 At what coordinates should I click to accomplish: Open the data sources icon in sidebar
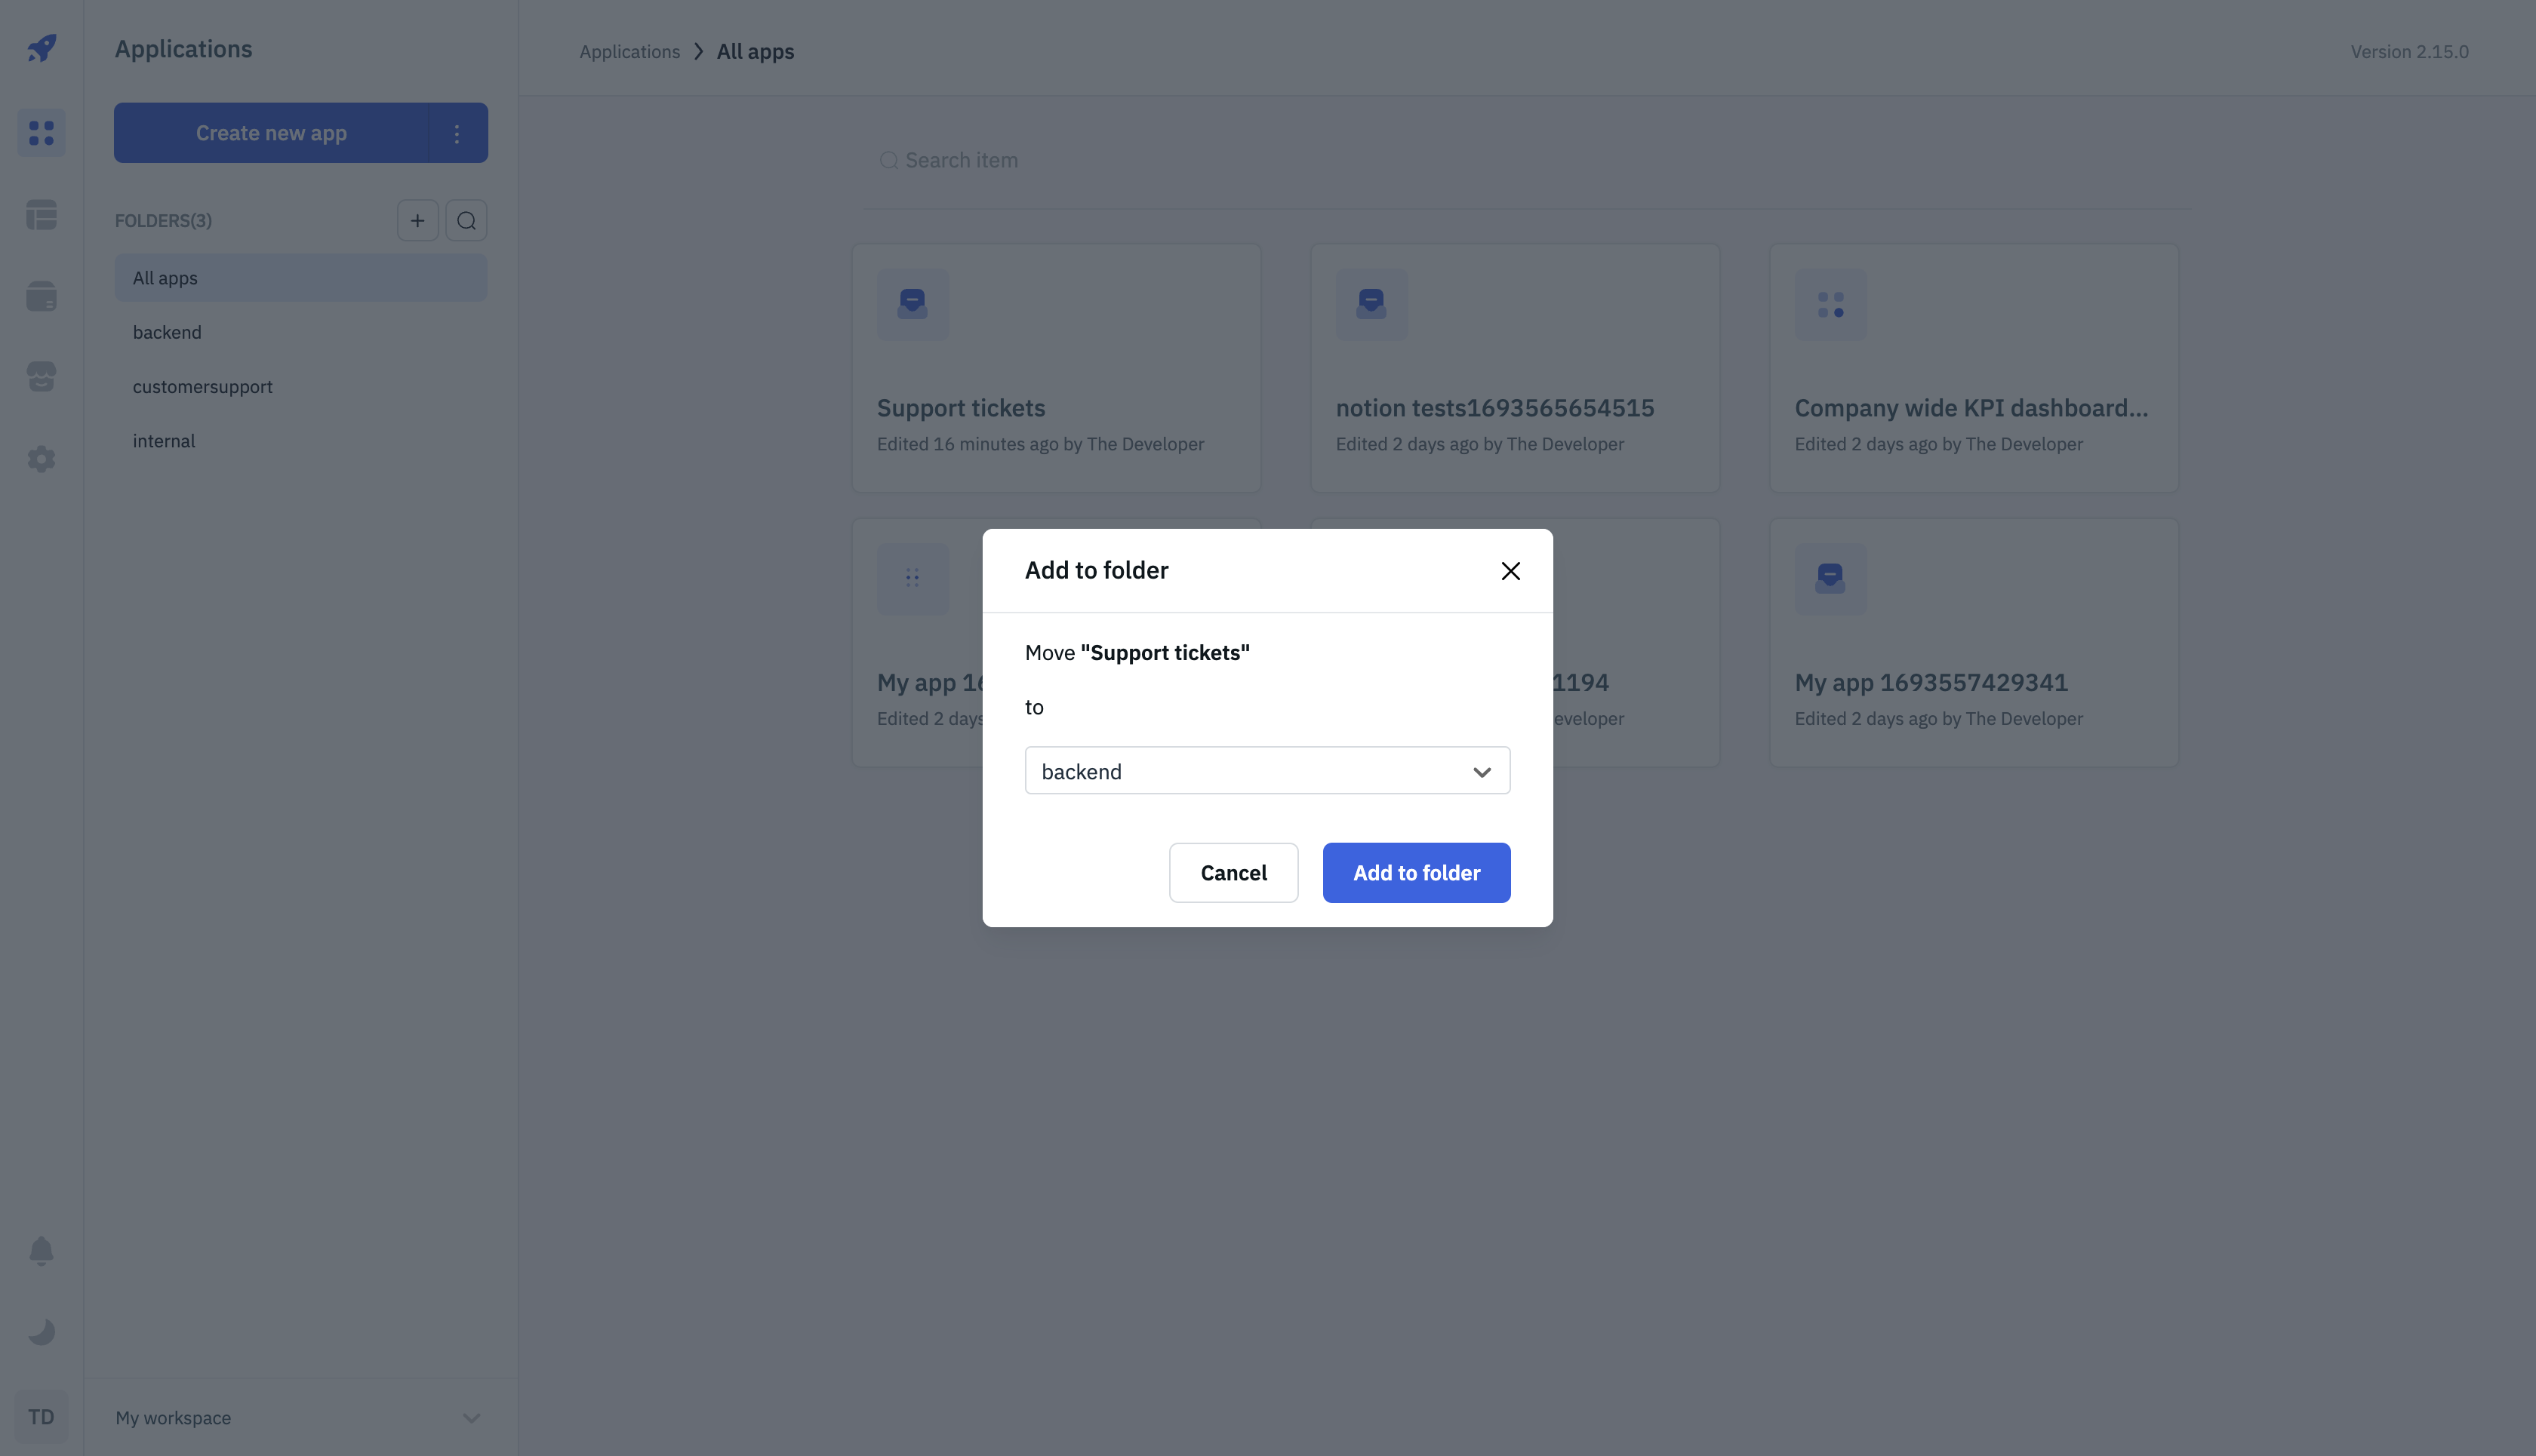pos(41,296)
